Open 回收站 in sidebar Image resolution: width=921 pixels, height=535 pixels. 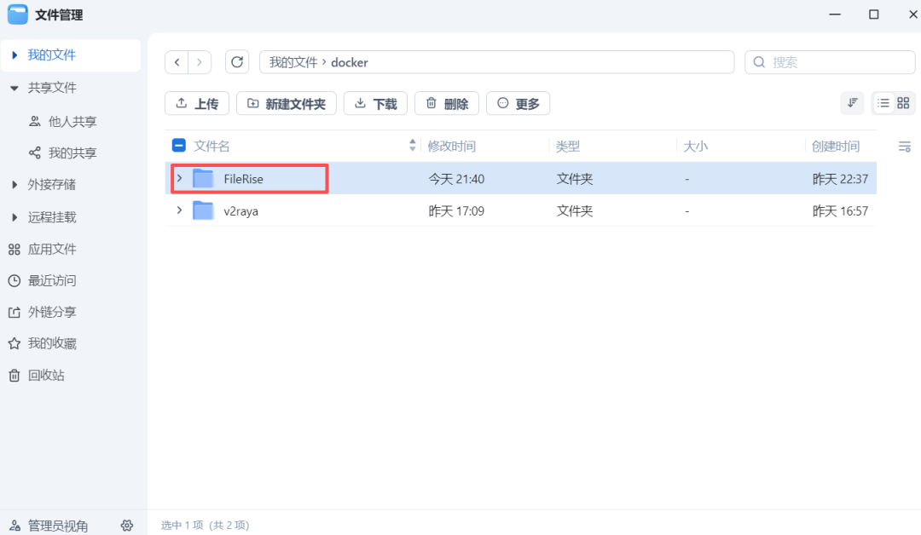point(45,375)
